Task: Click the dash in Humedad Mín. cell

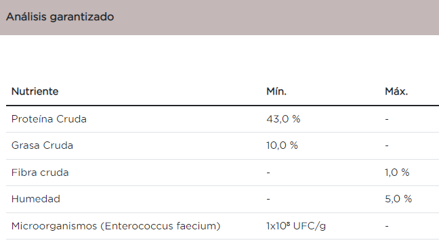Action: click(268, 199)
